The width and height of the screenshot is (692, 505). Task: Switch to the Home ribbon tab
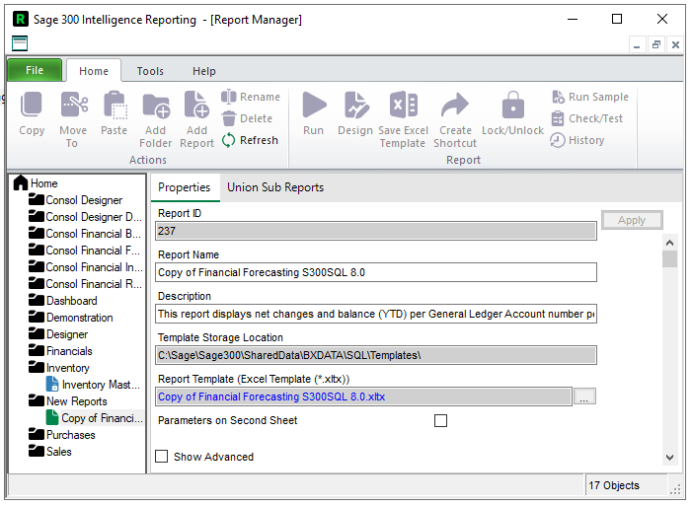94,71
